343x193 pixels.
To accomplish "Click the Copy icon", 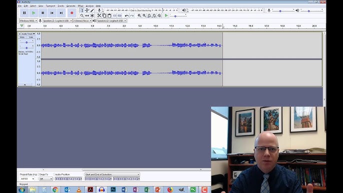I will [104, 15].
